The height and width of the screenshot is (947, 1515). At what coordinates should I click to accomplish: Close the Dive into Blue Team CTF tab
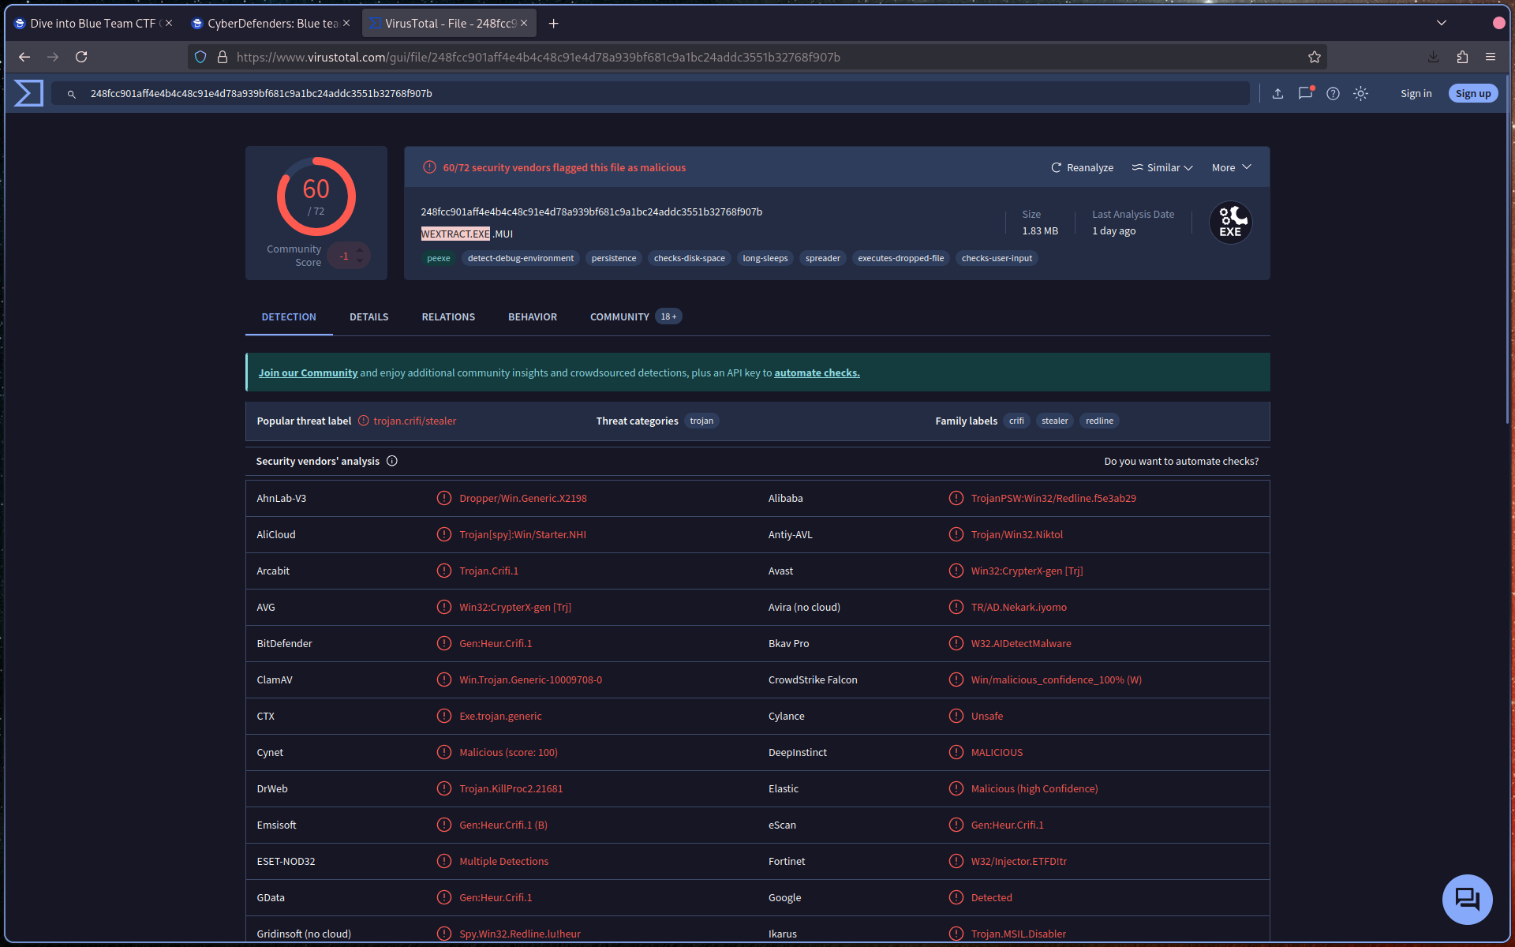pyautogui.click(x=169, y=24)
